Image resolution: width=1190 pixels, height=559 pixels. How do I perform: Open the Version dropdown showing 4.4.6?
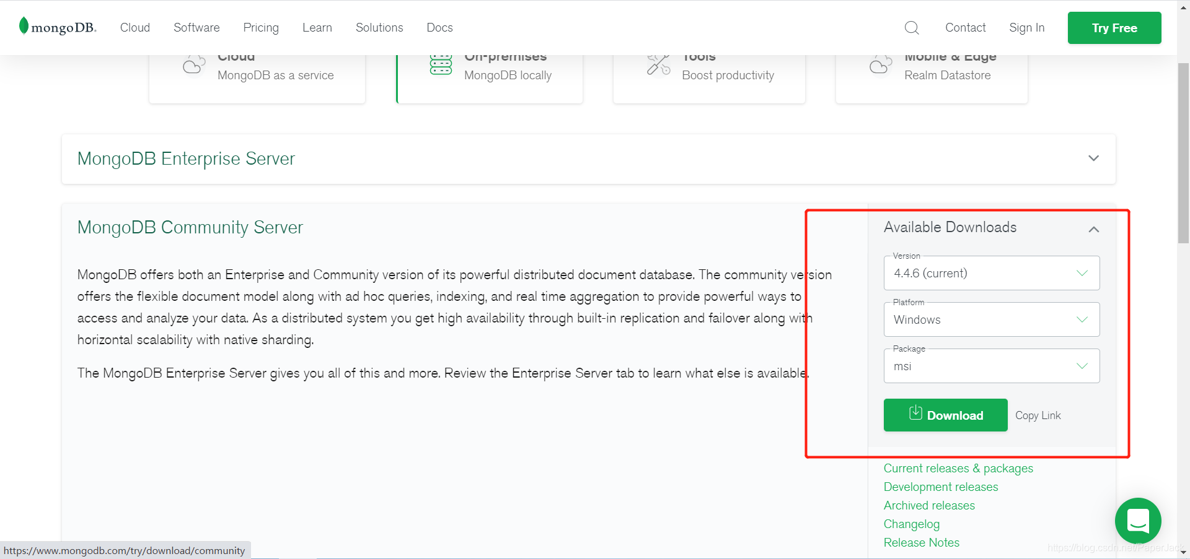tap(992, 273)
